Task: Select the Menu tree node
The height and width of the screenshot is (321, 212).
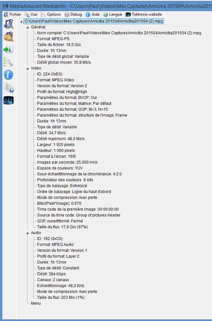Action: point(36,303)
